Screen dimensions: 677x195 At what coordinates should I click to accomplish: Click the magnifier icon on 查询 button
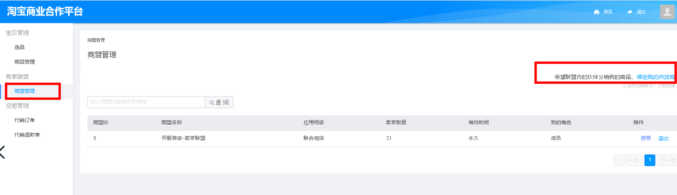point(212,103)
